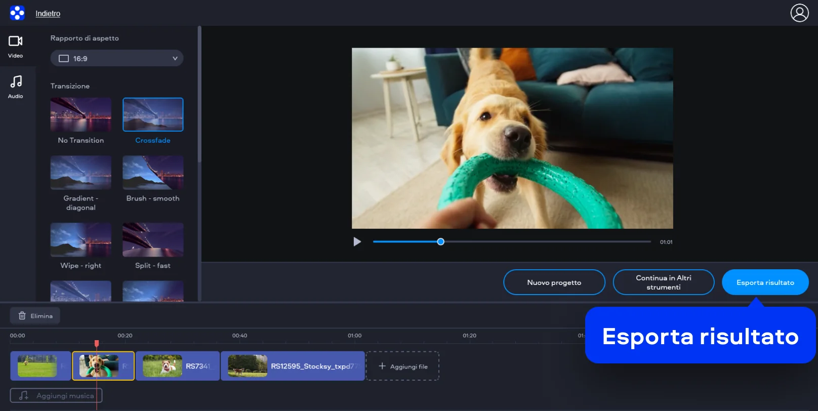Click the Aggiungi musica button
This screenshot has width=818, height=411.
click(x=56, y=396)
